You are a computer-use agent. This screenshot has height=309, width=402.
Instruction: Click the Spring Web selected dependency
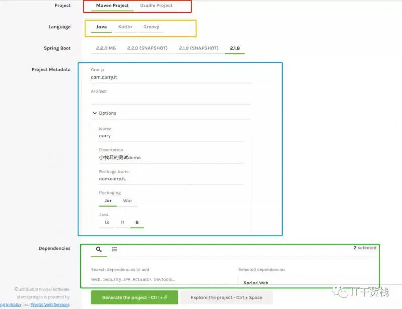tap(256, 283)
